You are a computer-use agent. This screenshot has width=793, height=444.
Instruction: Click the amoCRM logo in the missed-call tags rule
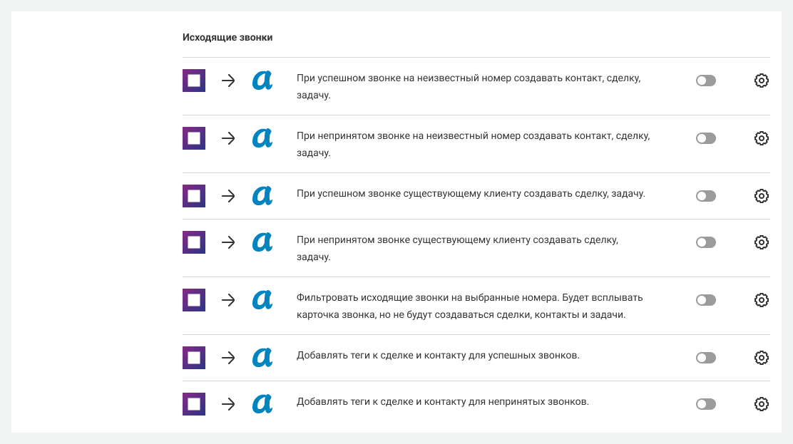pos(262,404)
